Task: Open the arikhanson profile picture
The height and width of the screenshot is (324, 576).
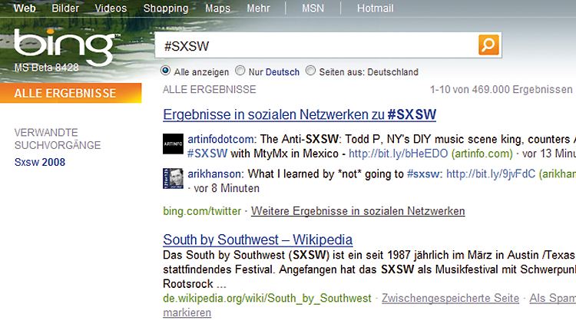Action: click(173, 178)
